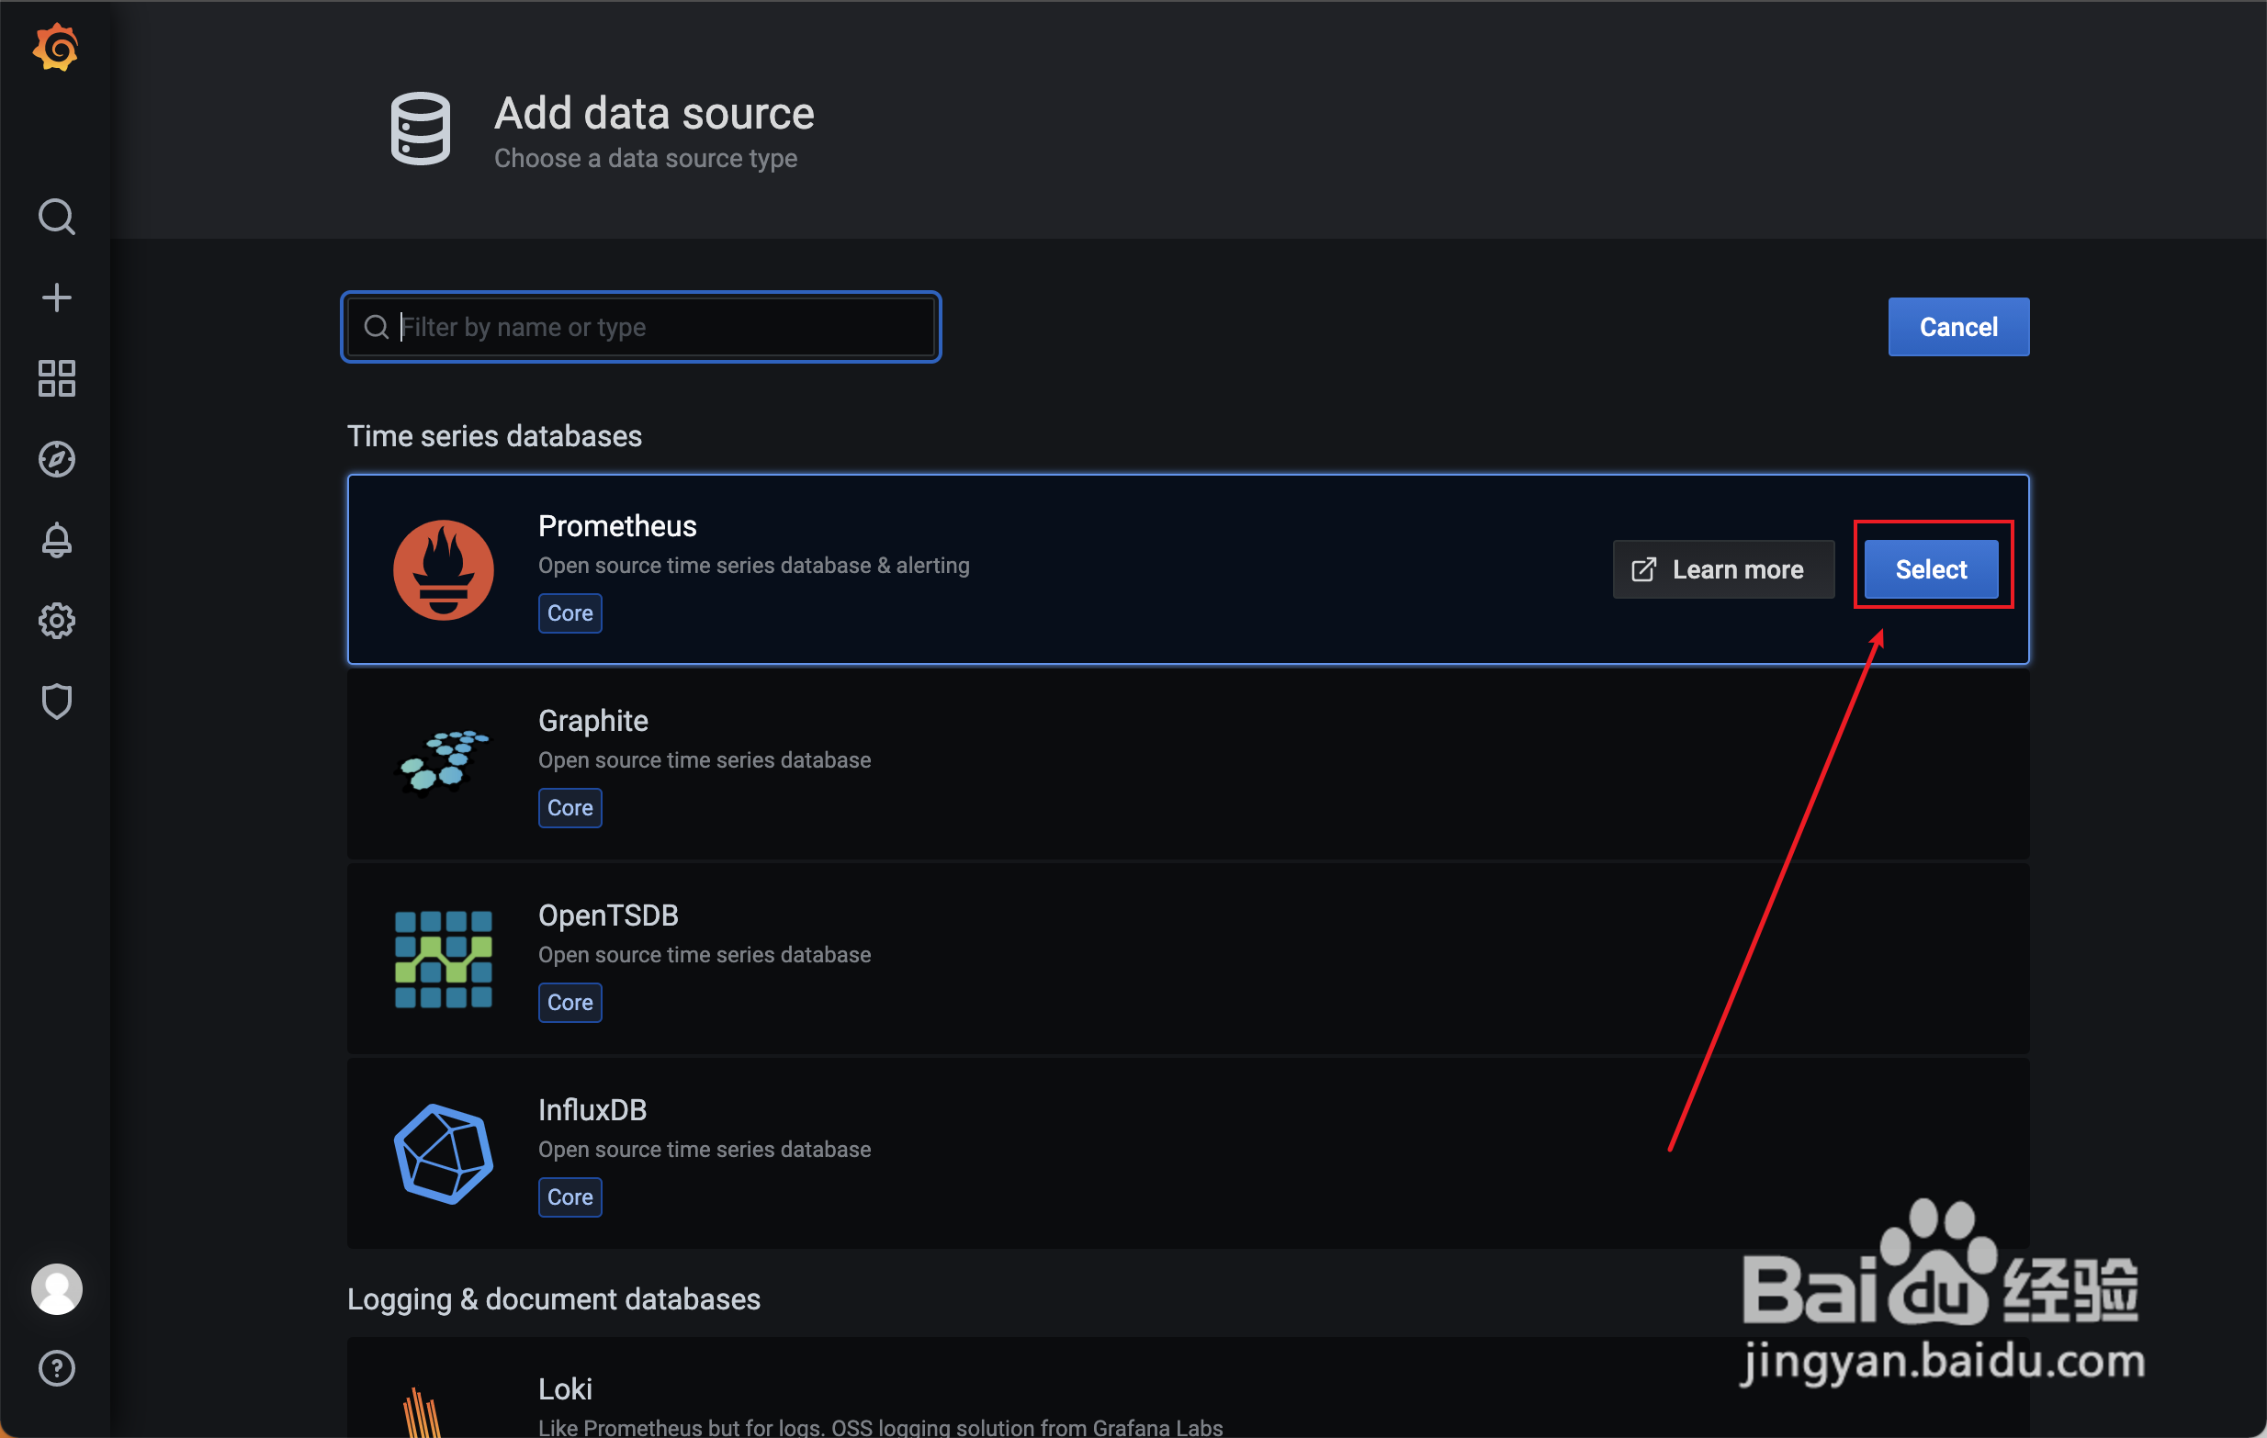The image size is (2267, 1438).
Task: Click the plus/add icon in sidebar
Action: click(54, 298)
